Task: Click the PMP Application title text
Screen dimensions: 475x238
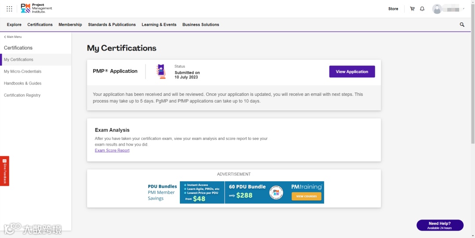Action: pos(115,71)
